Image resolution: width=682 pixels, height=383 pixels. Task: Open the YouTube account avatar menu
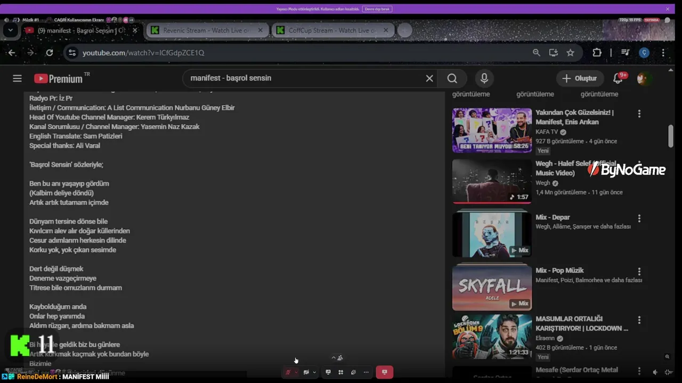[x=643, y=78]
